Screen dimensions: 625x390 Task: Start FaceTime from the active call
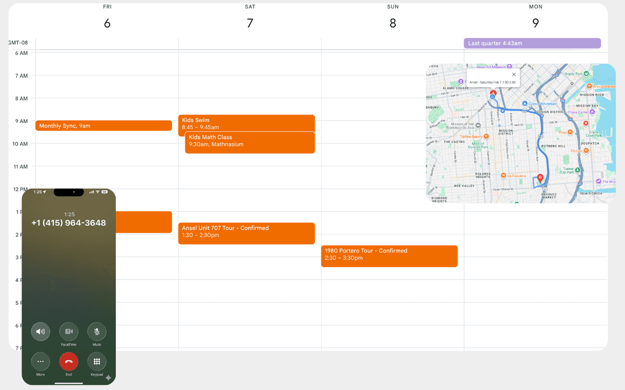[x=68, y=331]
